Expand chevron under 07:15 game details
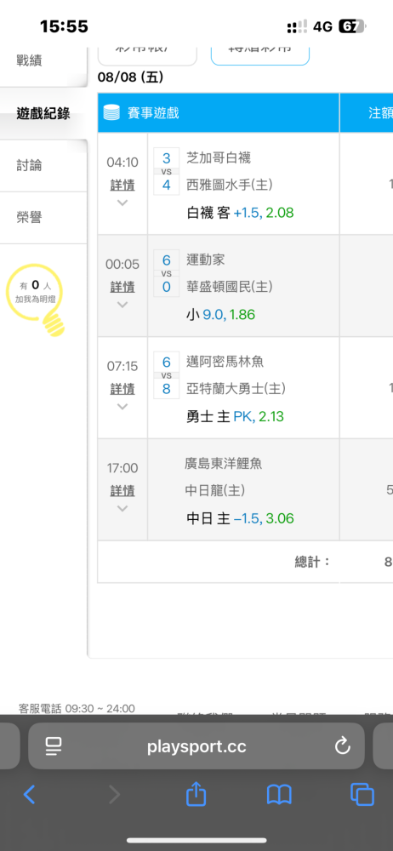Screen dimensions: 393x851 [122, 407]
